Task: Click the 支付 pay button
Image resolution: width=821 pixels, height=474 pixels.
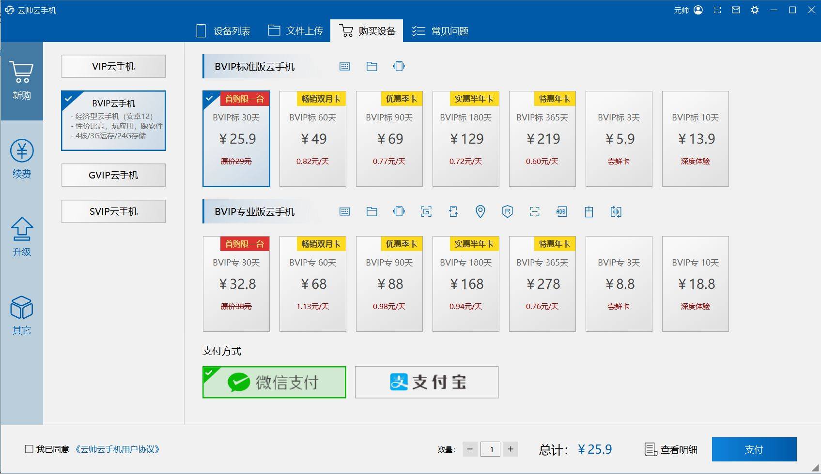Action: [754, 449]
